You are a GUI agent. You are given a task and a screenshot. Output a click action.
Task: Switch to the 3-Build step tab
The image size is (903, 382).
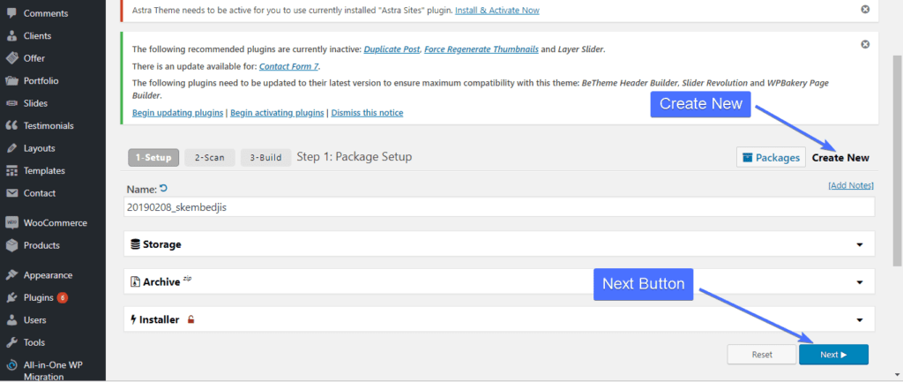[x=265, y=157]
